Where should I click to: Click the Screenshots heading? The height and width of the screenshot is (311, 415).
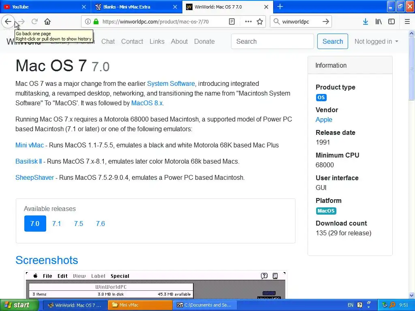[x=47, y=260]
